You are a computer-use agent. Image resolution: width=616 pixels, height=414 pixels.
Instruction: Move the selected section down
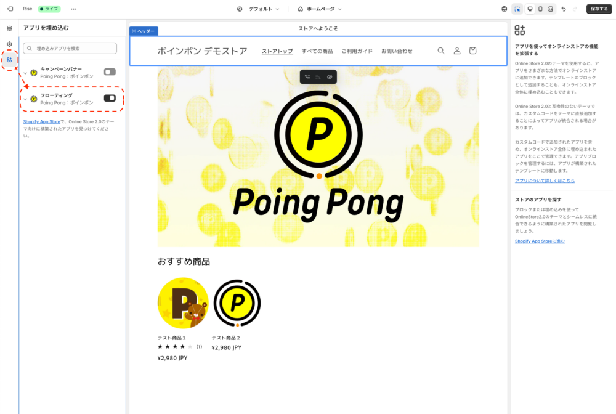coord(318,77)
